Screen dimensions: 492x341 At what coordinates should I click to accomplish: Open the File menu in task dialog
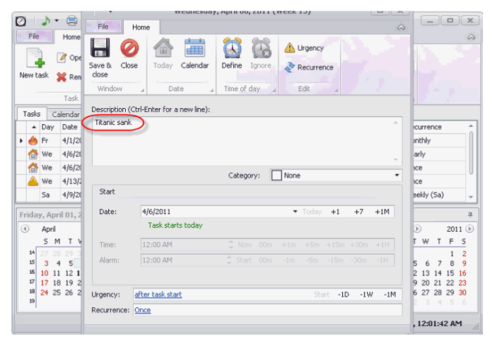click(103, 27)
